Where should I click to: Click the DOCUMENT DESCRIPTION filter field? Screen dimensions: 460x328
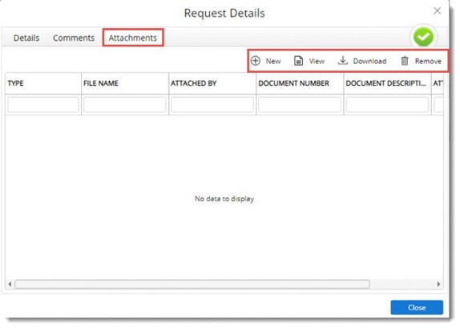pyautogui.click(x=387, y=105)
